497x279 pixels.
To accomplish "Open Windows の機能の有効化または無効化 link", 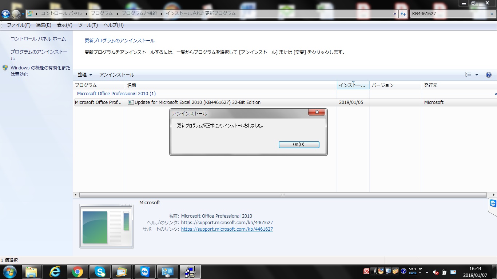I will [x=40, y=71].
